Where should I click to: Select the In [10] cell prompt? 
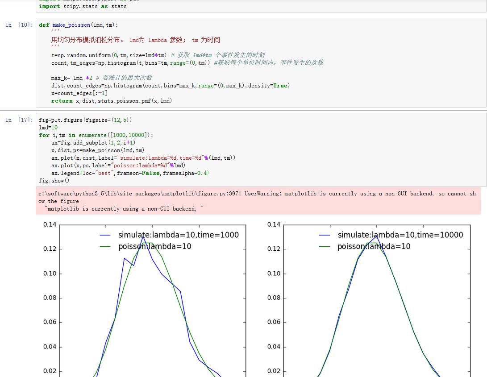pyautogui.click(x=19, y=25)
